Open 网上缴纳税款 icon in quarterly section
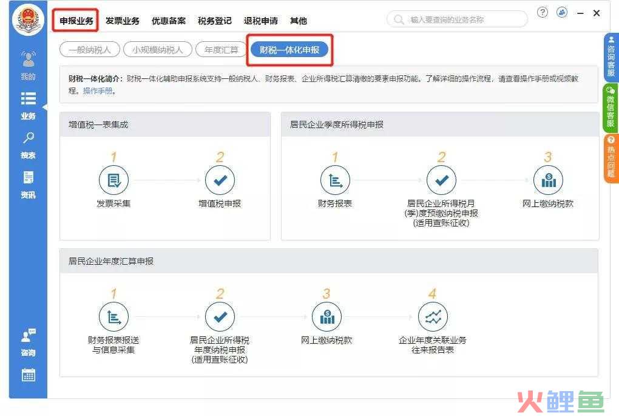 [547, 180]
